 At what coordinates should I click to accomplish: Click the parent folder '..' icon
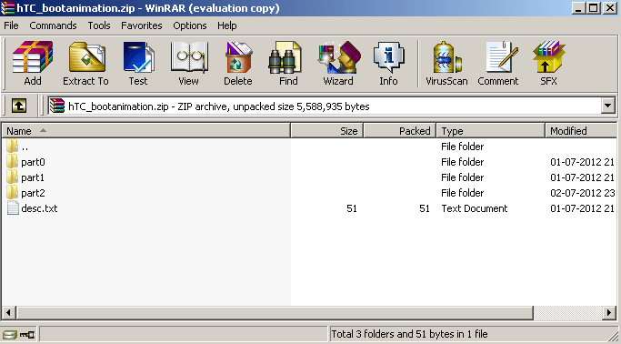pyautogui.click(x=13, y=147)
